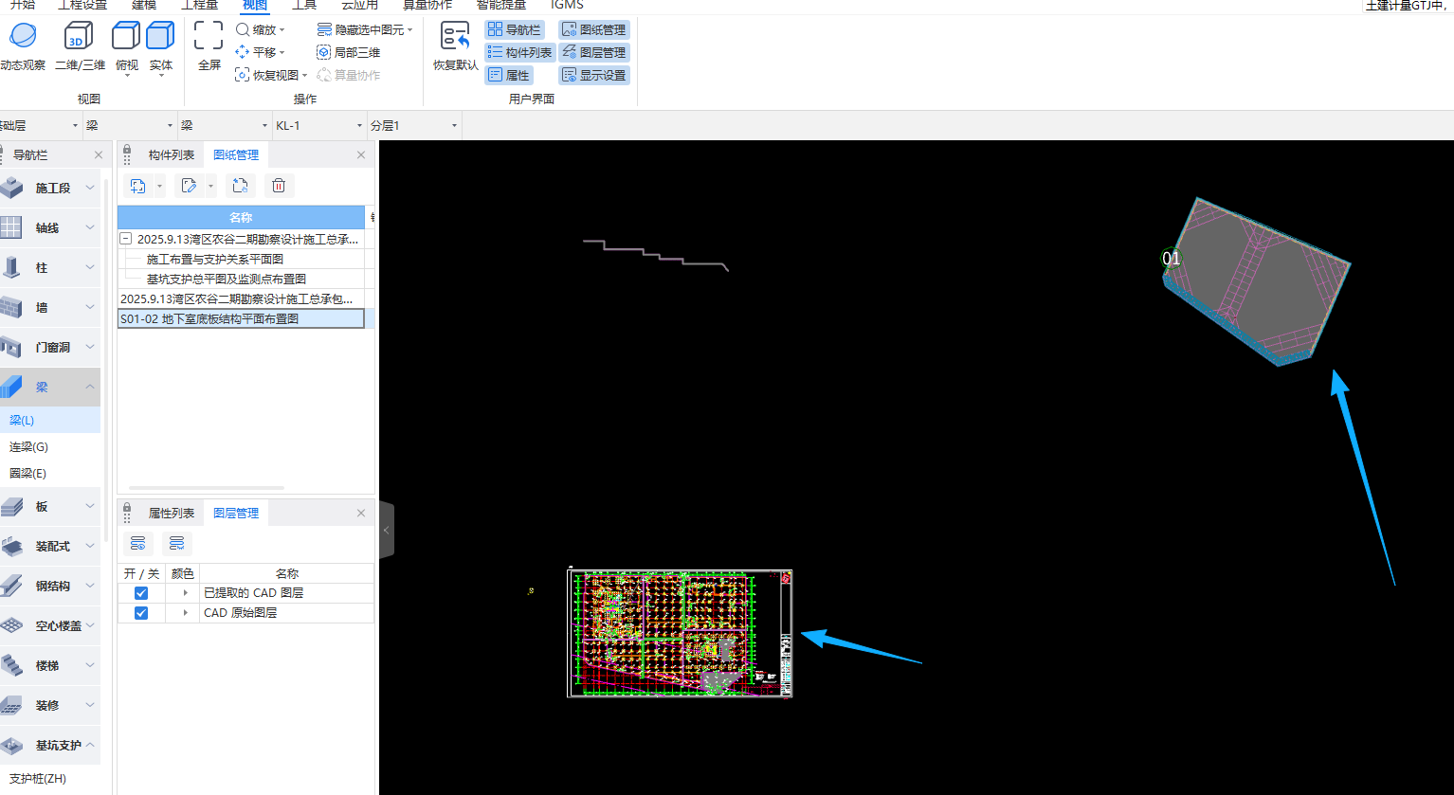Screen dimensions: 1454x795
Task: Expand color arrow for CAD 原始图层
Action: [185, 613]
